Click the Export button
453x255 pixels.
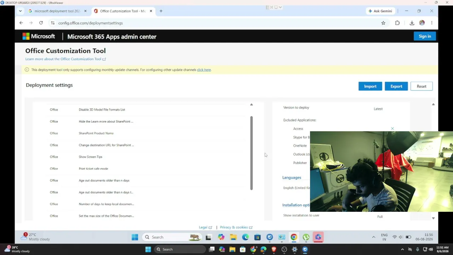[x=396, y=86]
